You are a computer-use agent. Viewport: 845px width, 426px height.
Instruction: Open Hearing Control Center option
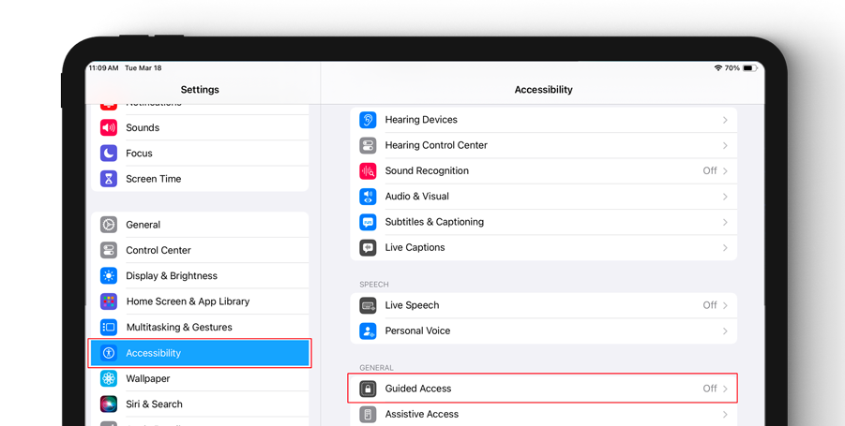544,145
